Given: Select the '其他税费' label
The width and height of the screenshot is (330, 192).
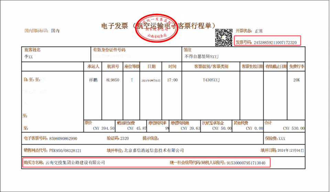Looking at the screenshot, I should pyautogui.click(x=241, y=123).
